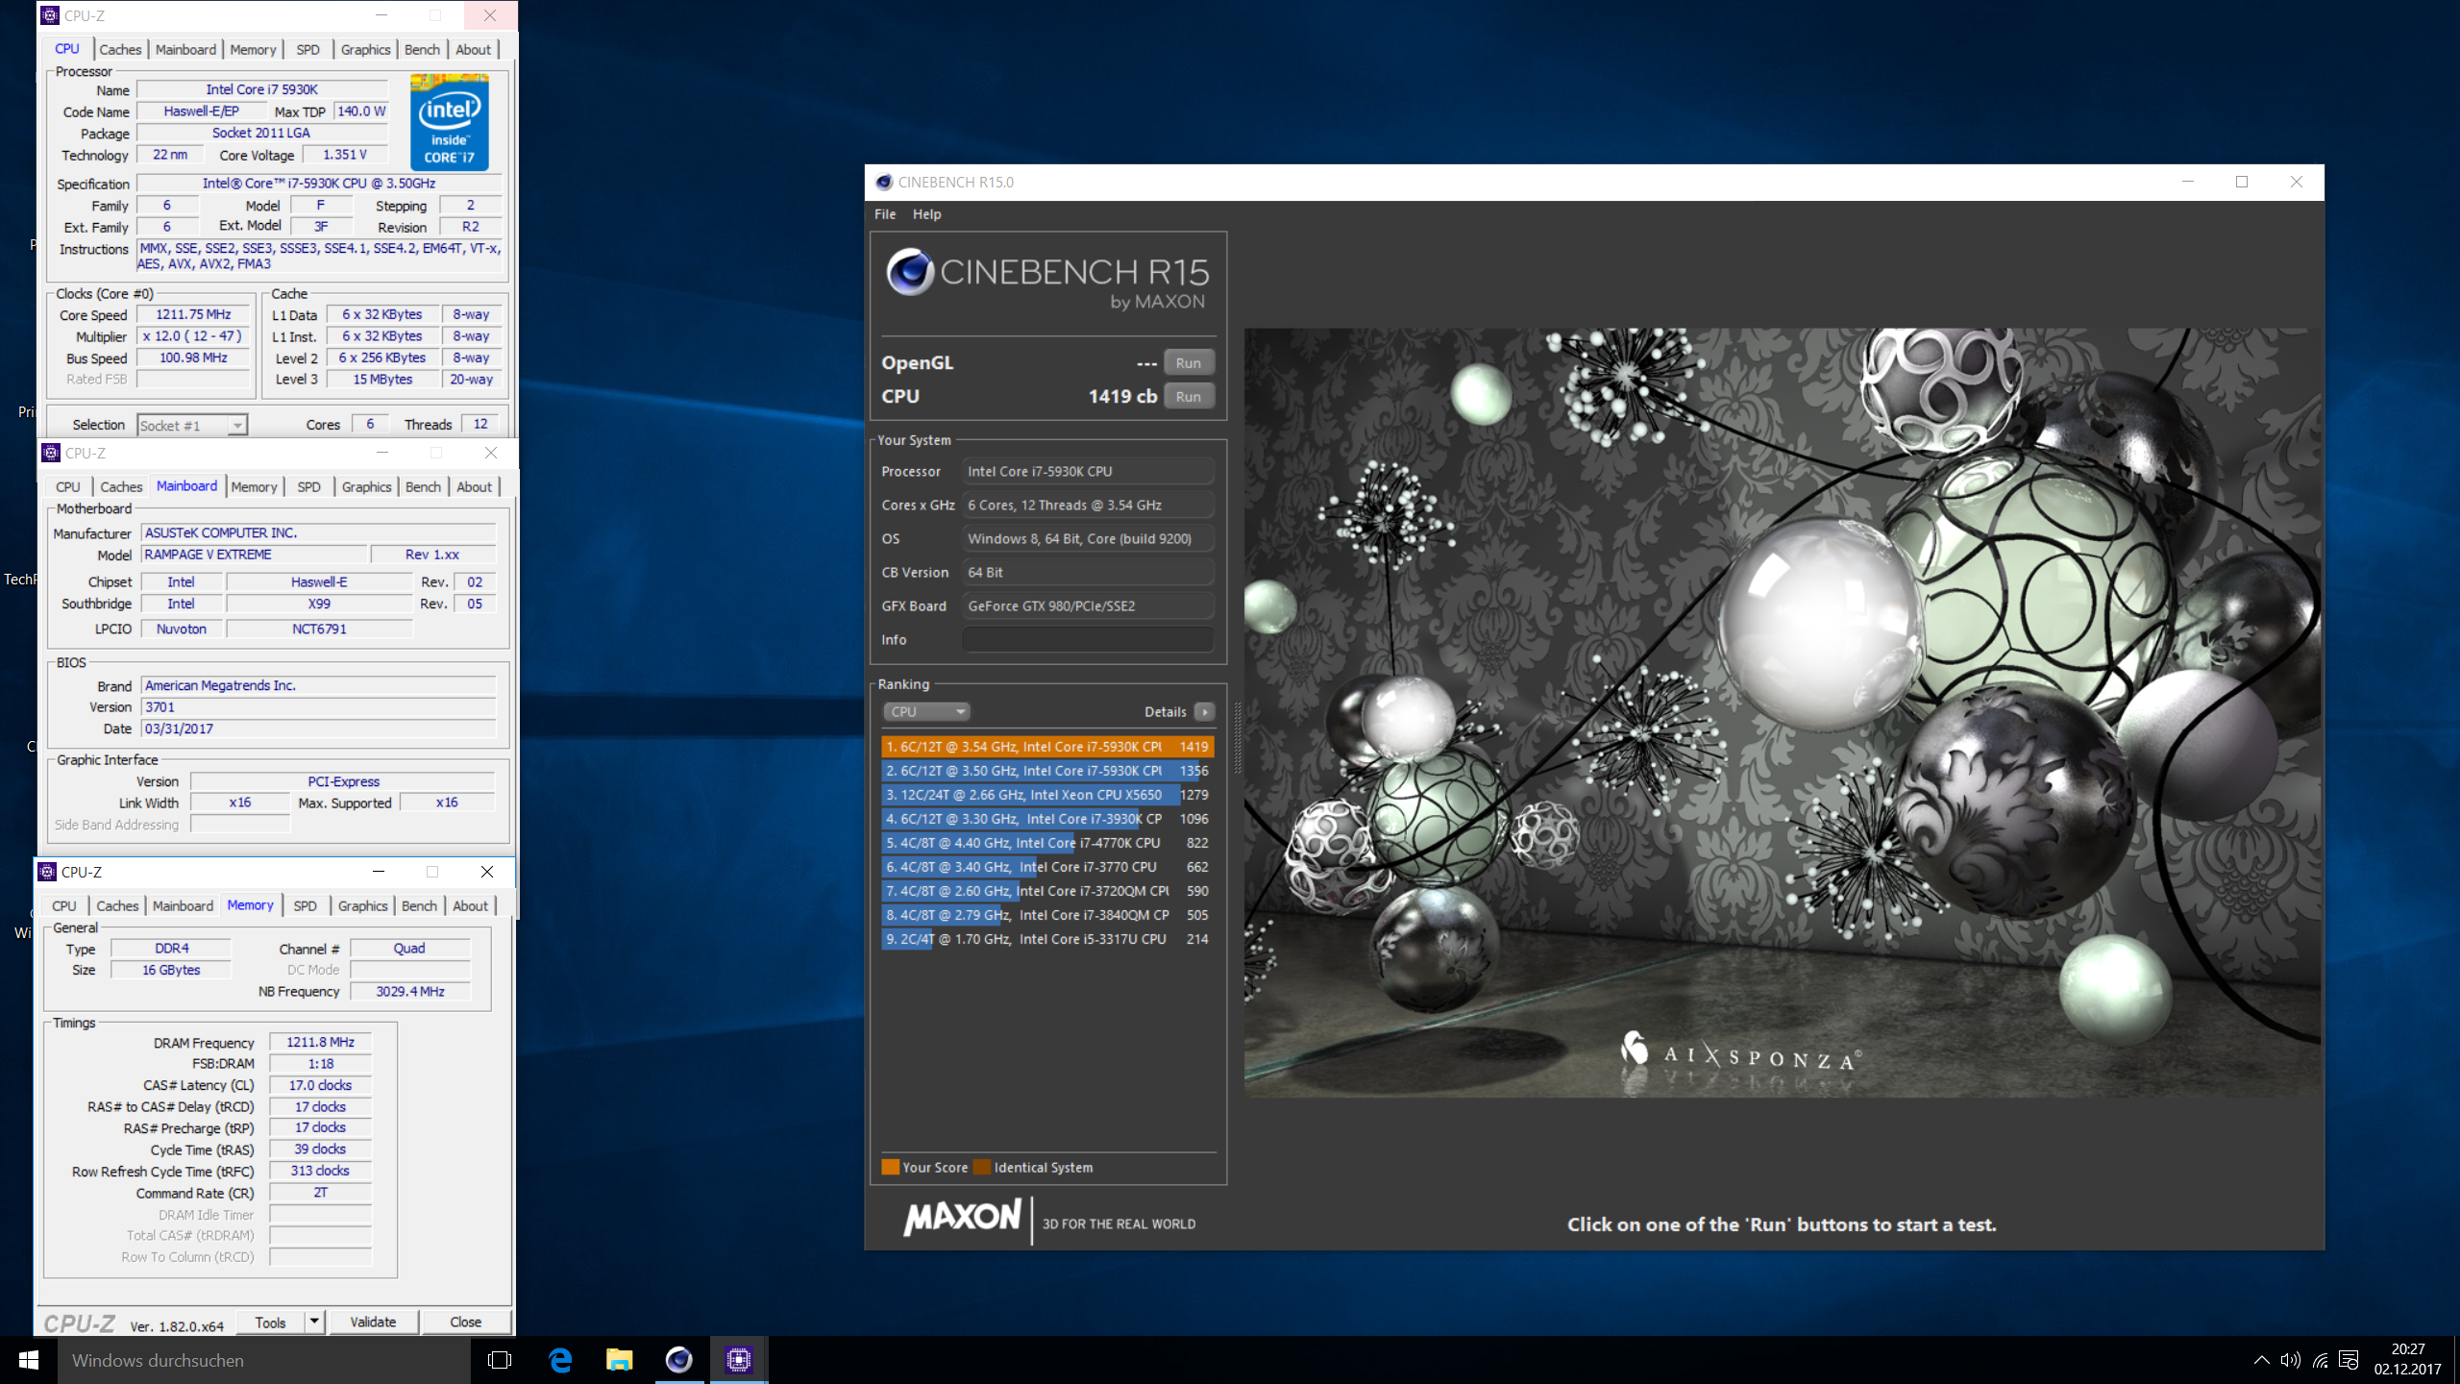Click the Cinebench R15 header logo
This screenshot has width=2460, height=1384.
click(x=1047, y=279)
